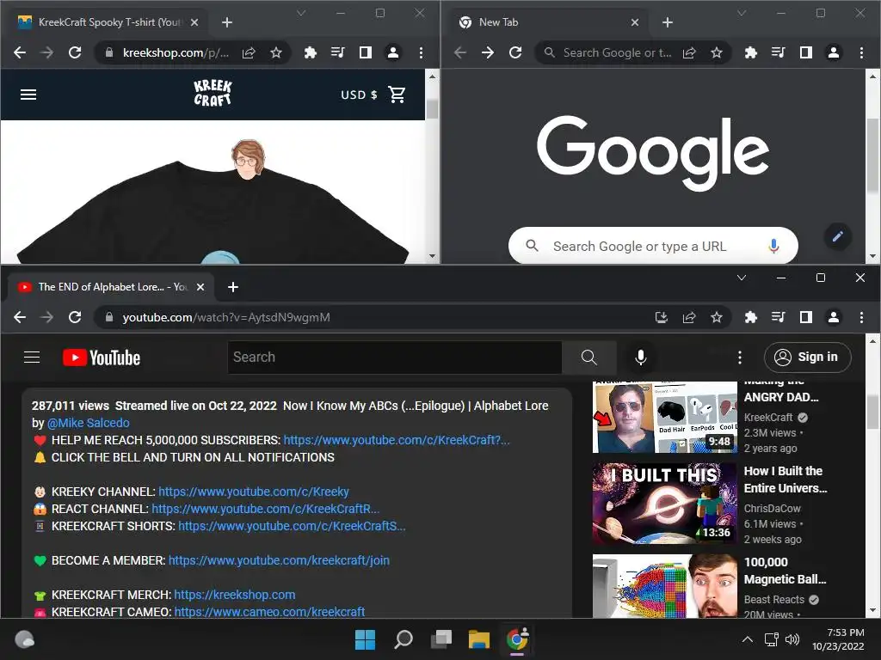Select the New Tab browser tab
Image resolution: width=881 pixels, height=660 pixels.
[548, 22]
